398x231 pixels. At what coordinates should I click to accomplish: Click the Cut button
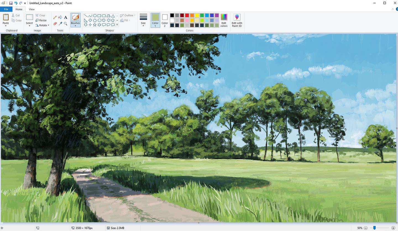coord(15,15)
